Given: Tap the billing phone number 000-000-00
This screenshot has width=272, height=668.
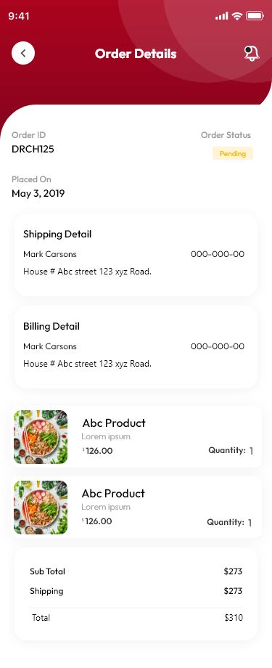Looking at the screenshot, I should click(218, 346).
